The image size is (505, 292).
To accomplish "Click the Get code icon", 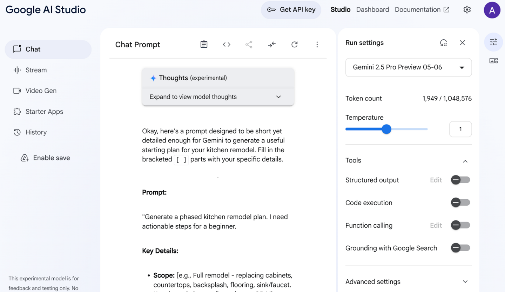I will 226,44.
